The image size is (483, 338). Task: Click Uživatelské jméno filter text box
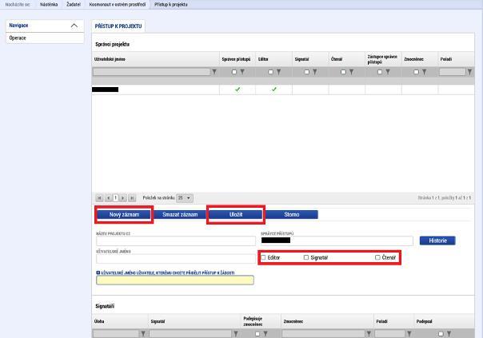[152, 72]
